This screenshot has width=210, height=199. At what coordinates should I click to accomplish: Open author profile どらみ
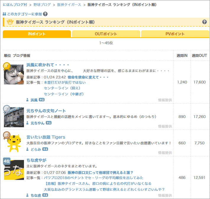coord(36,149)
